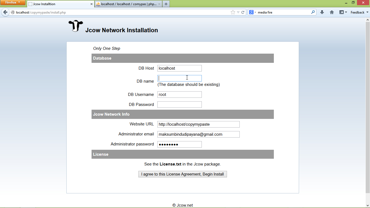Click the Jcow Network Info section header
The height and width of the screenshot is (208, 370).
tap(183, 114)
